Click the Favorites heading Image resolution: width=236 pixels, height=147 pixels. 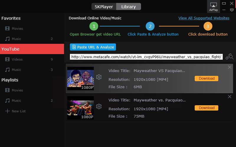click(11, 18)
